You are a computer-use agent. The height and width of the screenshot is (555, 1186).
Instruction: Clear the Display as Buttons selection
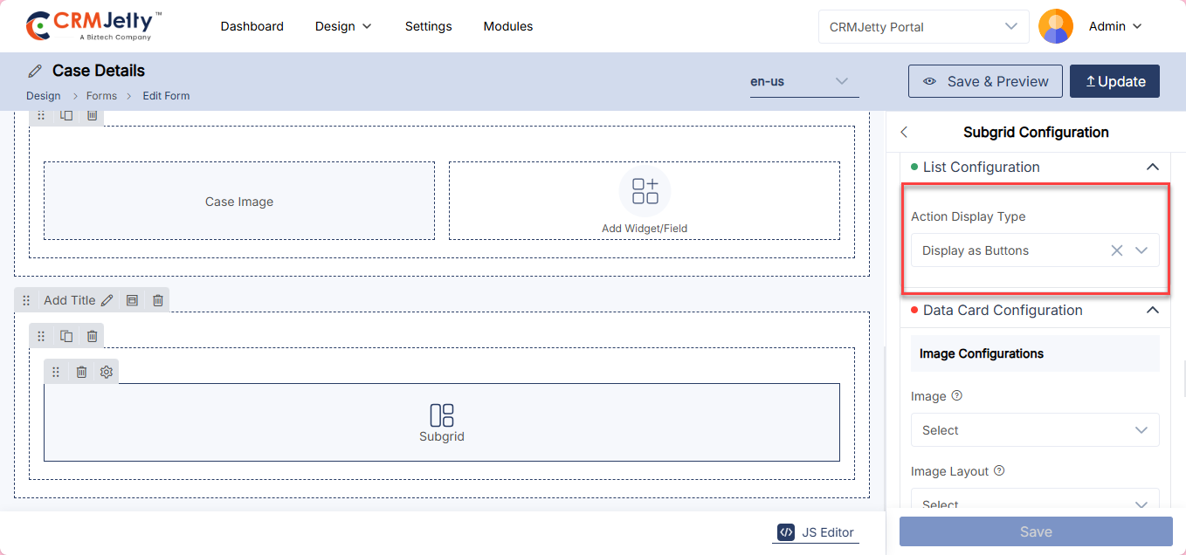click(1116, 250)
